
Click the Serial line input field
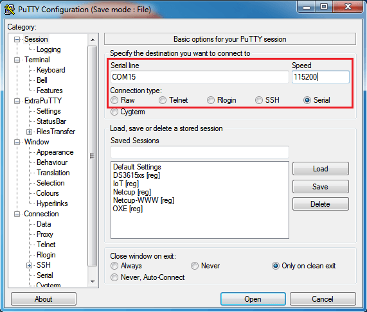(x=200, y=77)
